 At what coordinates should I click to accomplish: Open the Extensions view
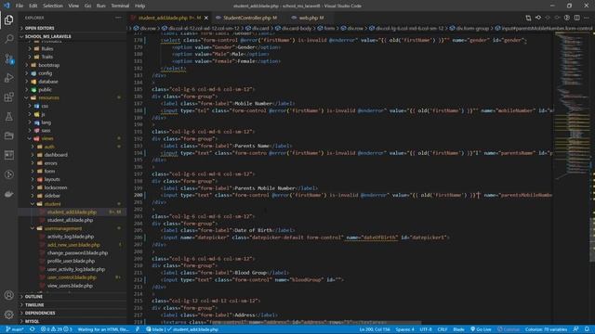pos(8,97)
